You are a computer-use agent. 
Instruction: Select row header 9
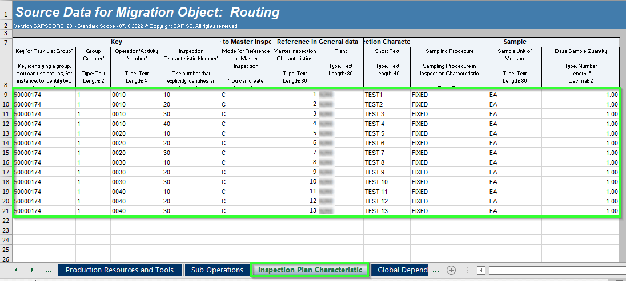click(6, 95)
